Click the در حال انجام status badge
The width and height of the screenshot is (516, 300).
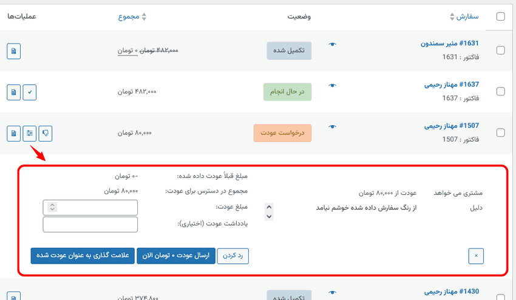pyautogui.click(x=287, y=92)
